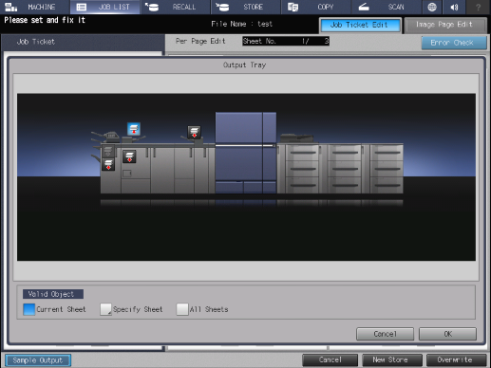This screenshot has width=491, height=368.
Task: Open the help question mark icon
Action: tap(478, 7)
